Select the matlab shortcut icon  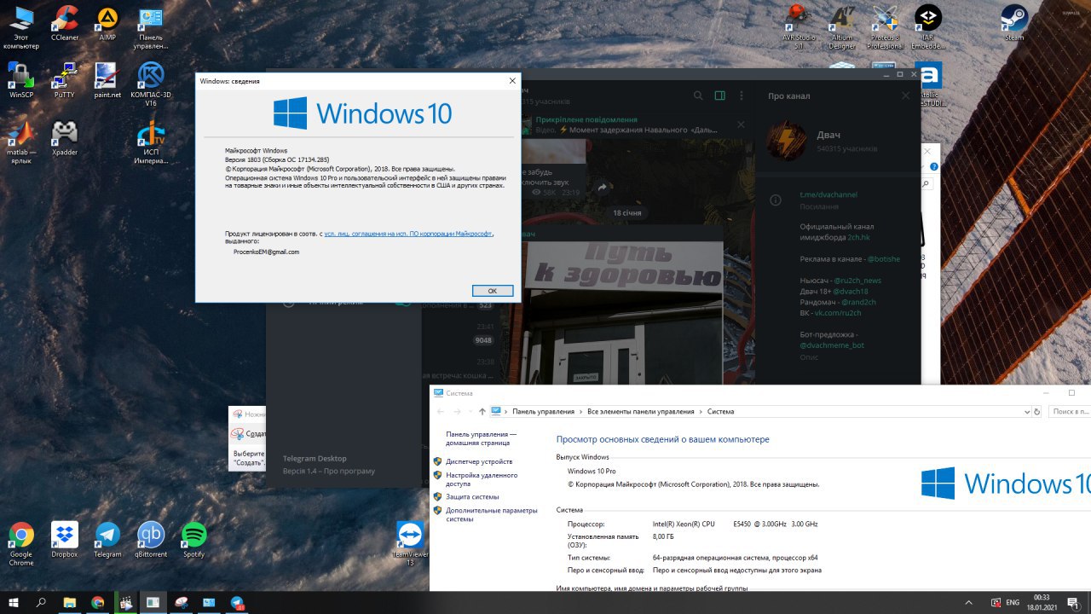20,142
